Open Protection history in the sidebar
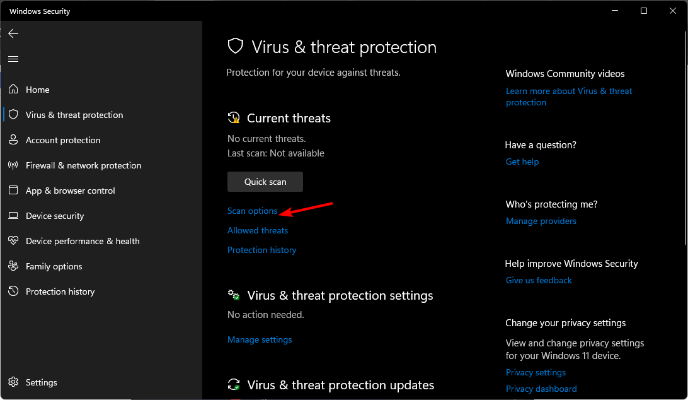This screenshot has height=400, width=688. click(60, 291)
